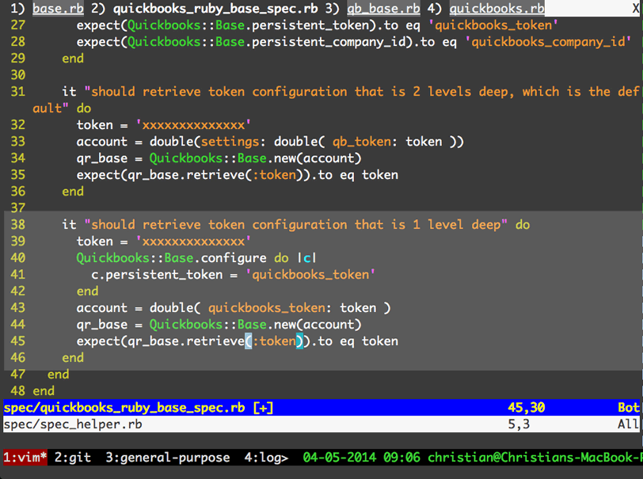
Task: Open the qb_base.rb vim tab
Action: coord(383,8)
